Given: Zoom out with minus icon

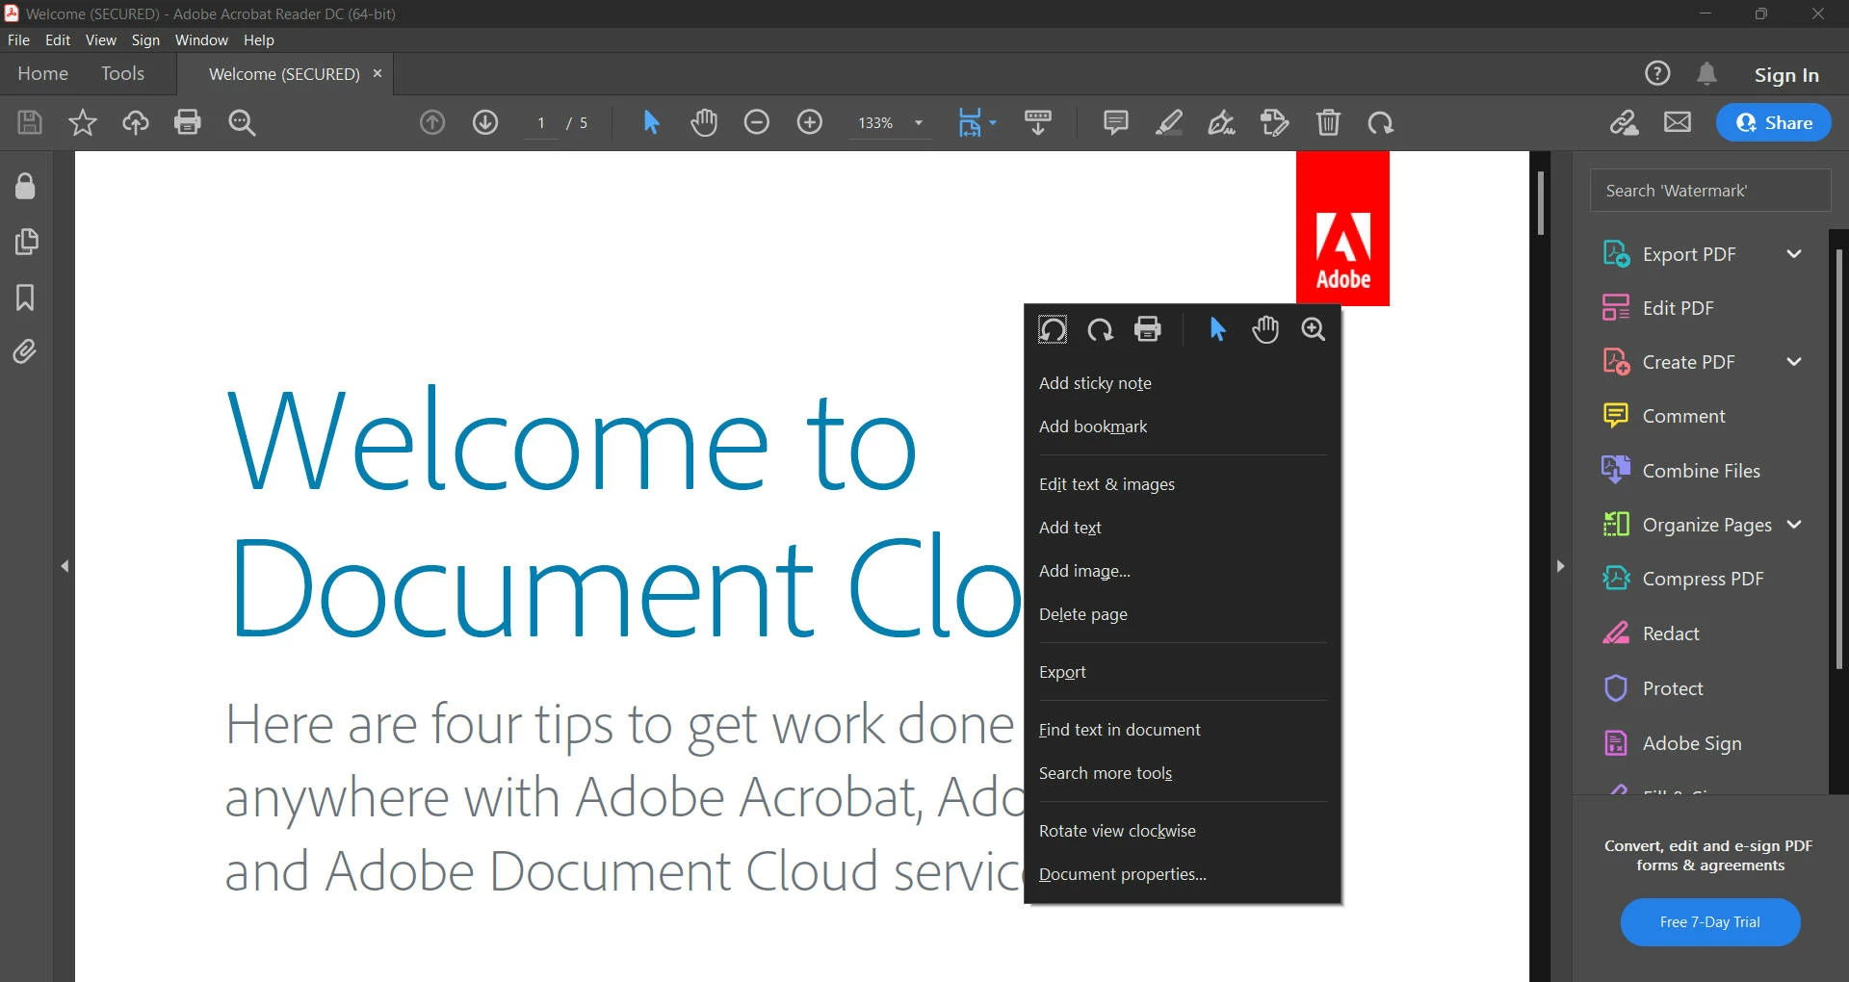Looking at the screenshot, I should coord(757,122).
